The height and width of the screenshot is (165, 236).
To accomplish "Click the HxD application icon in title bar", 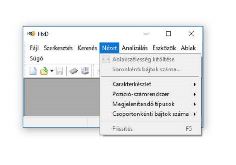I will coord(31,34).
